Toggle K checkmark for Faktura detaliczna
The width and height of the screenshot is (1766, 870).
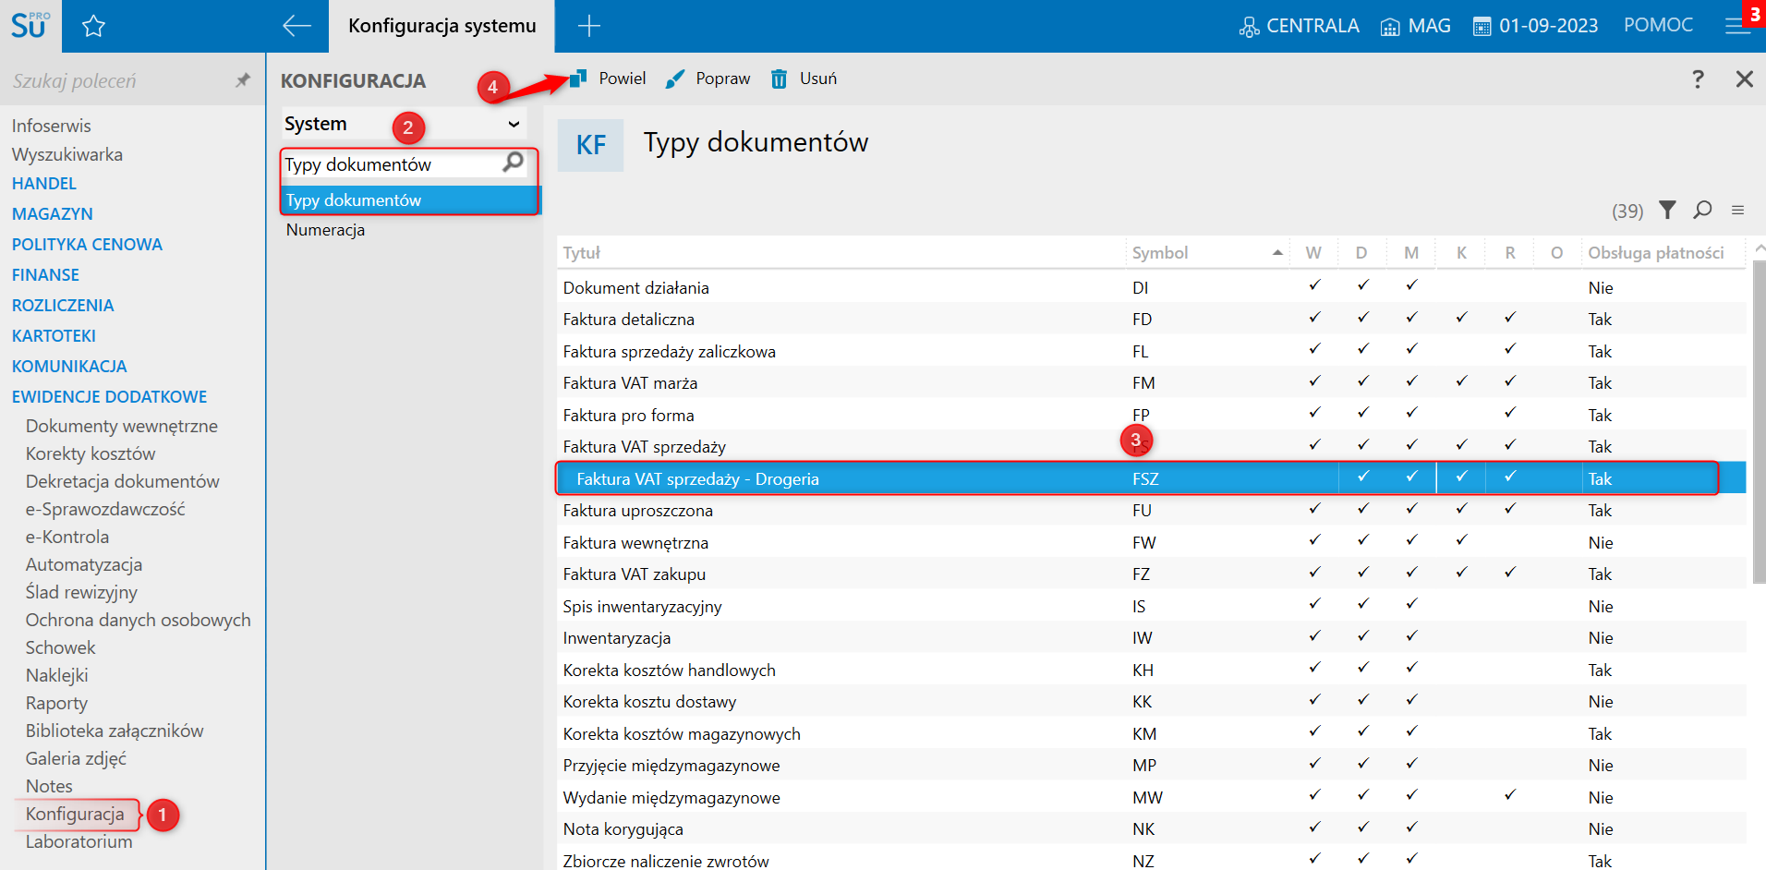(1461, 318)
